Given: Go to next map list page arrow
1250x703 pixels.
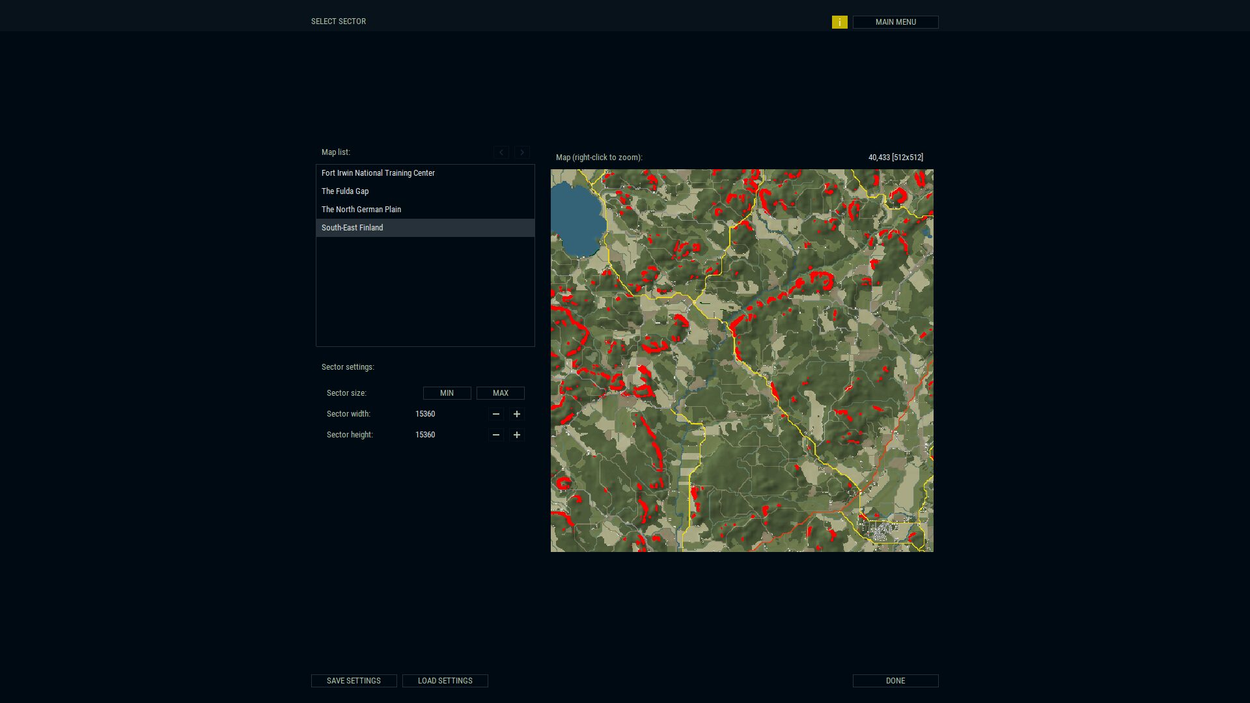Looking at the screenshot, I should tap(521, 152).
